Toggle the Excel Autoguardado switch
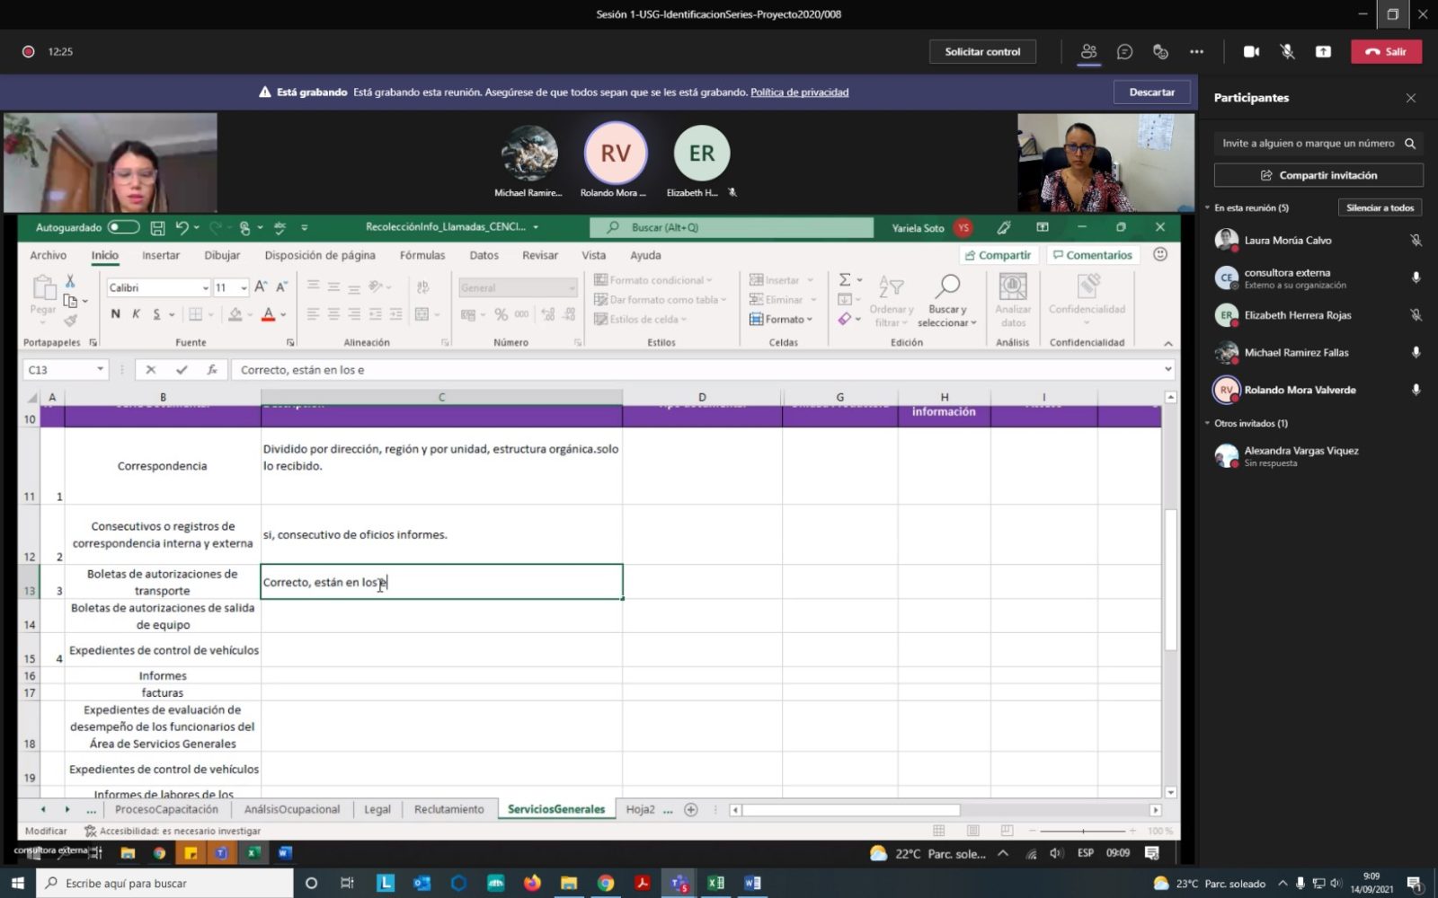Viewport: 1438px width, 898px height. point(123,227)
